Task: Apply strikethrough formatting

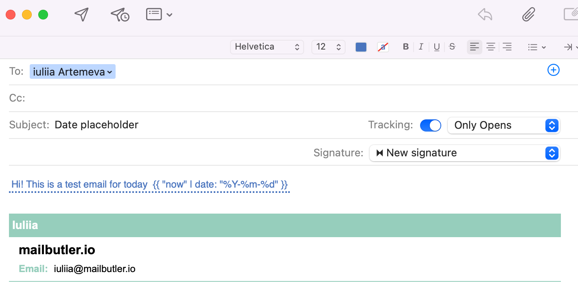Action: (452, 47)
